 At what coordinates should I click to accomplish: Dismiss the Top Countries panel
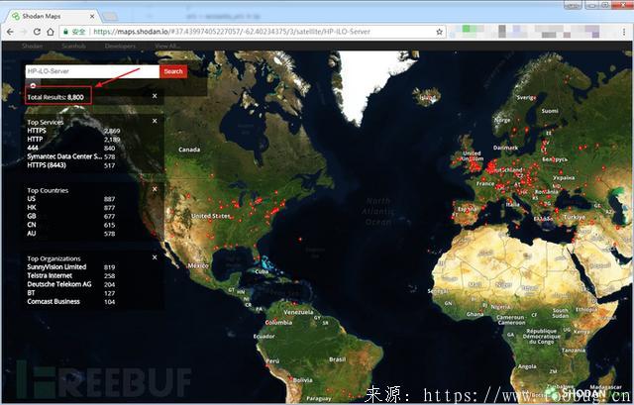click(x=155, y=188)
